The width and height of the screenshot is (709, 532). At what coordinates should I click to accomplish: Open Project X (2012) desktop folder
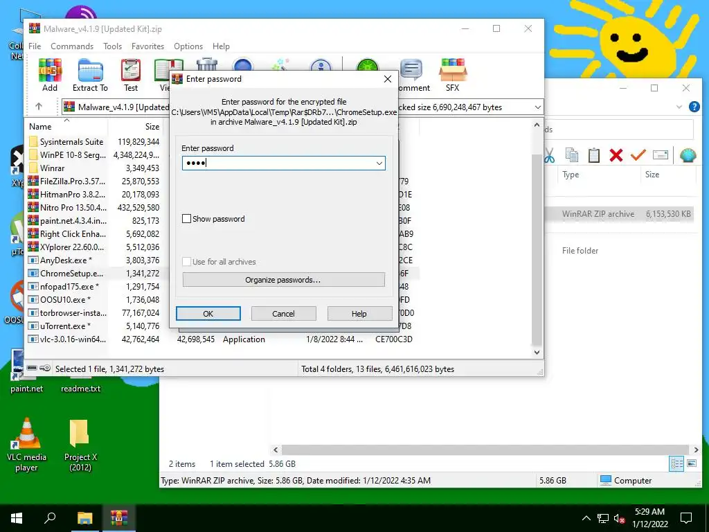click(80, 445)
